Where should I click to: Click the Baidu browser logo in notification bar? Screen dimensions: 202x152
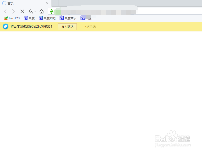tap(6, 27)
